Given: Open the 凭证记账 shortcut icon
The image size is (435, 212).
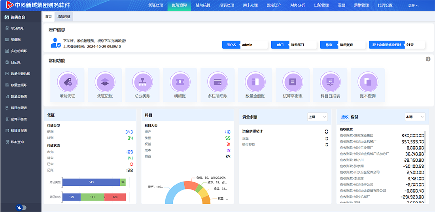Looking at the screenshot, I should tap(105, 82).
